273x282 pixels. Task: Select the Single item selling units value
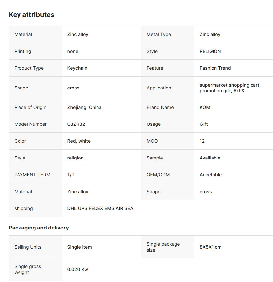(79, 247)
